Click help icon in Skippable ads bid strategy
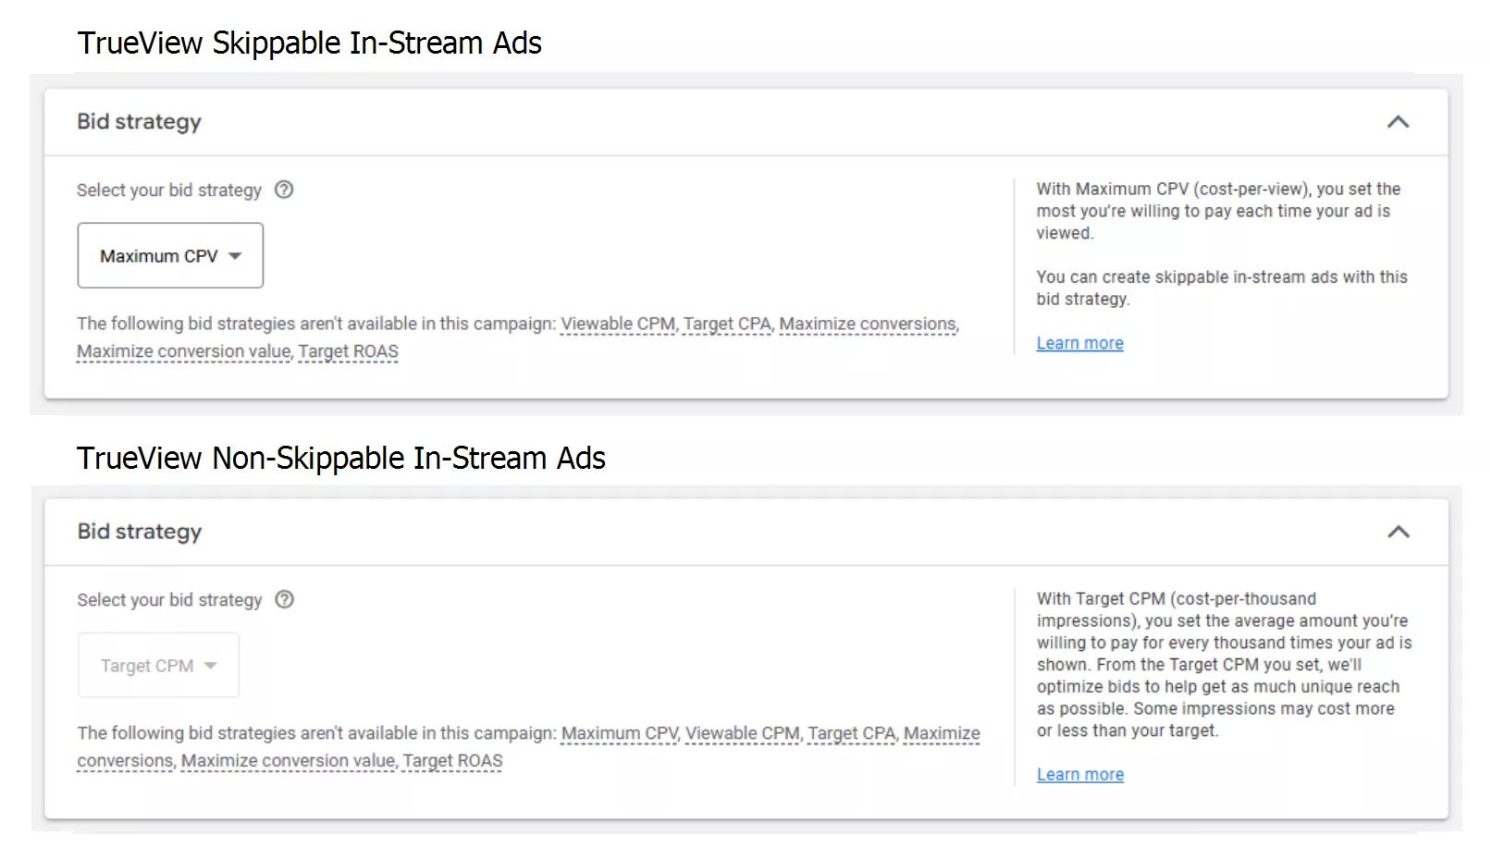Viewport: 1492px width, 847px height. tap(284, 190)
